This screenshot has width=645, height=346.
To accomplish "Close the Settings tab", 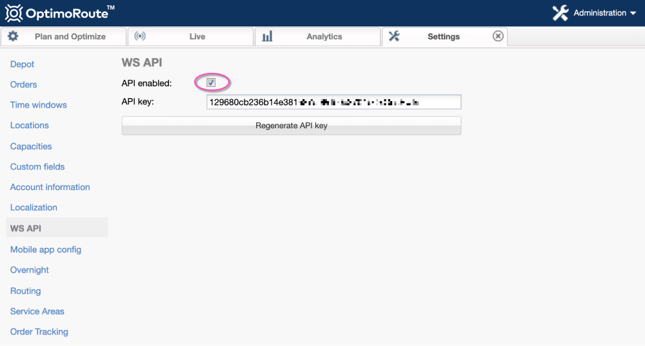I will [x=498, y=36].
